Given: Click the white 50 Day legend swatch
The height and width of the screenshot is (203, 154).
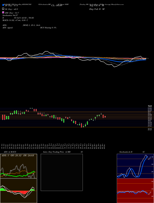Looking at the screenshot, I should pos(3,9).
